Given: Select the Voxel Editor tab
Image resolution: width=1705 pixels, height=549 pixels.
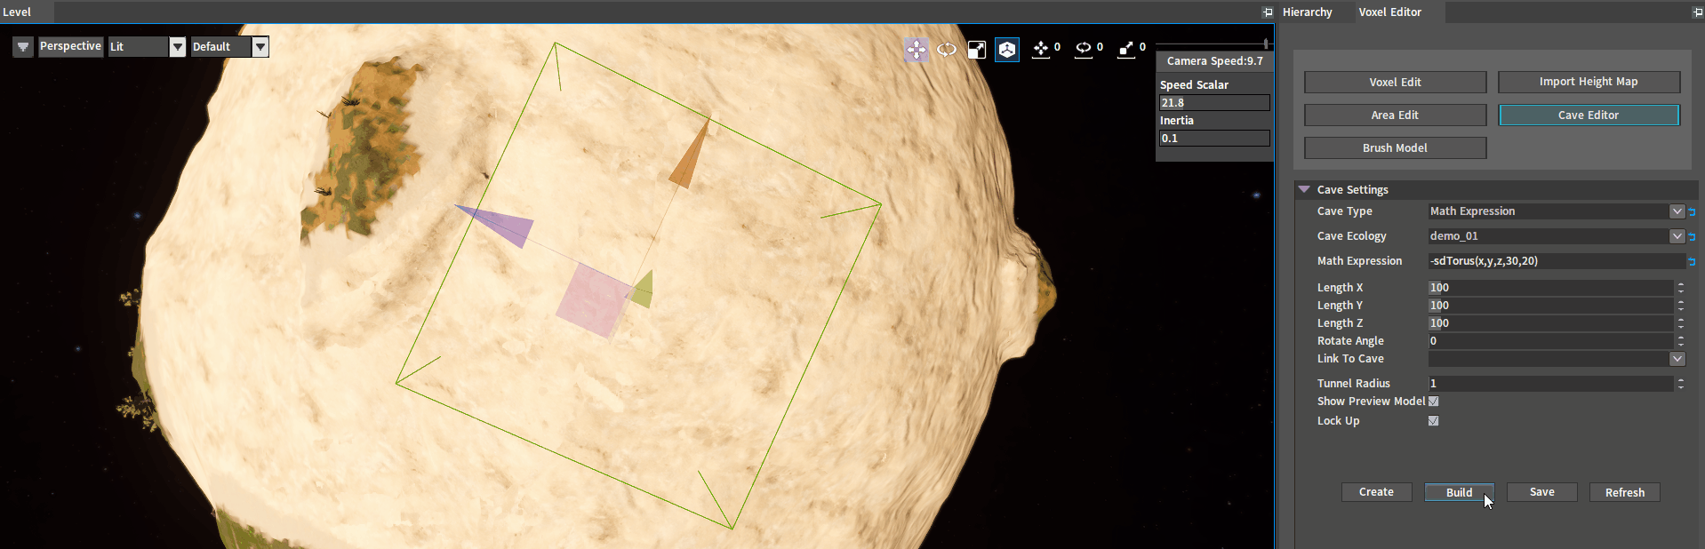Looking at the screenshot, I should (x=1389, y=12).
